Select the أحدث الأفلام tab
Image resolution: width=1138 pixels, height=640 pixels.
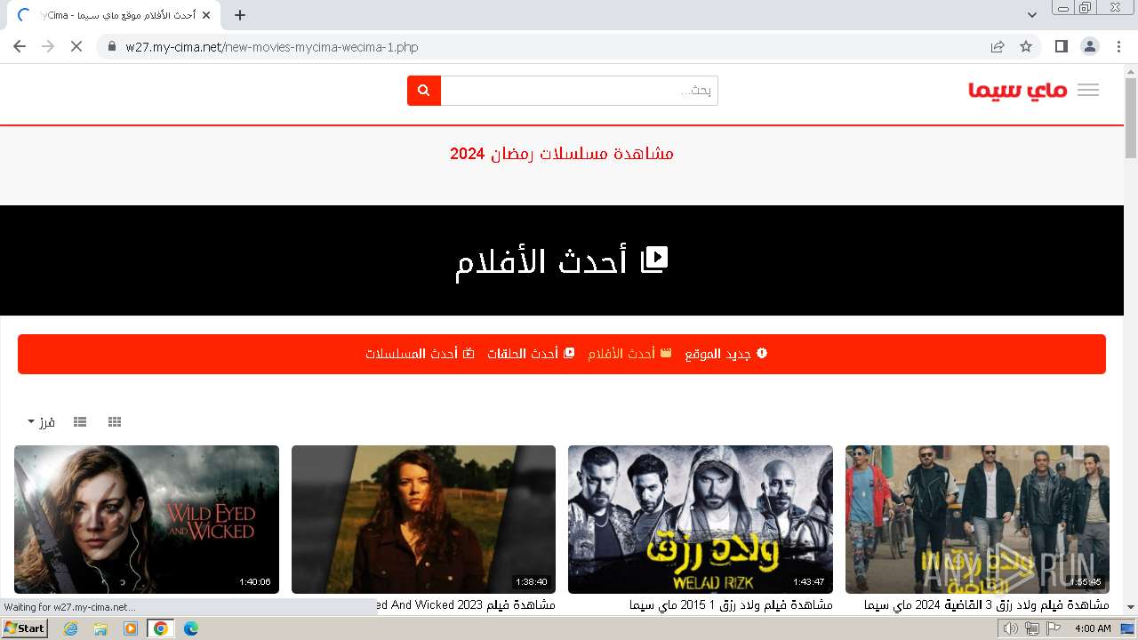629,354
